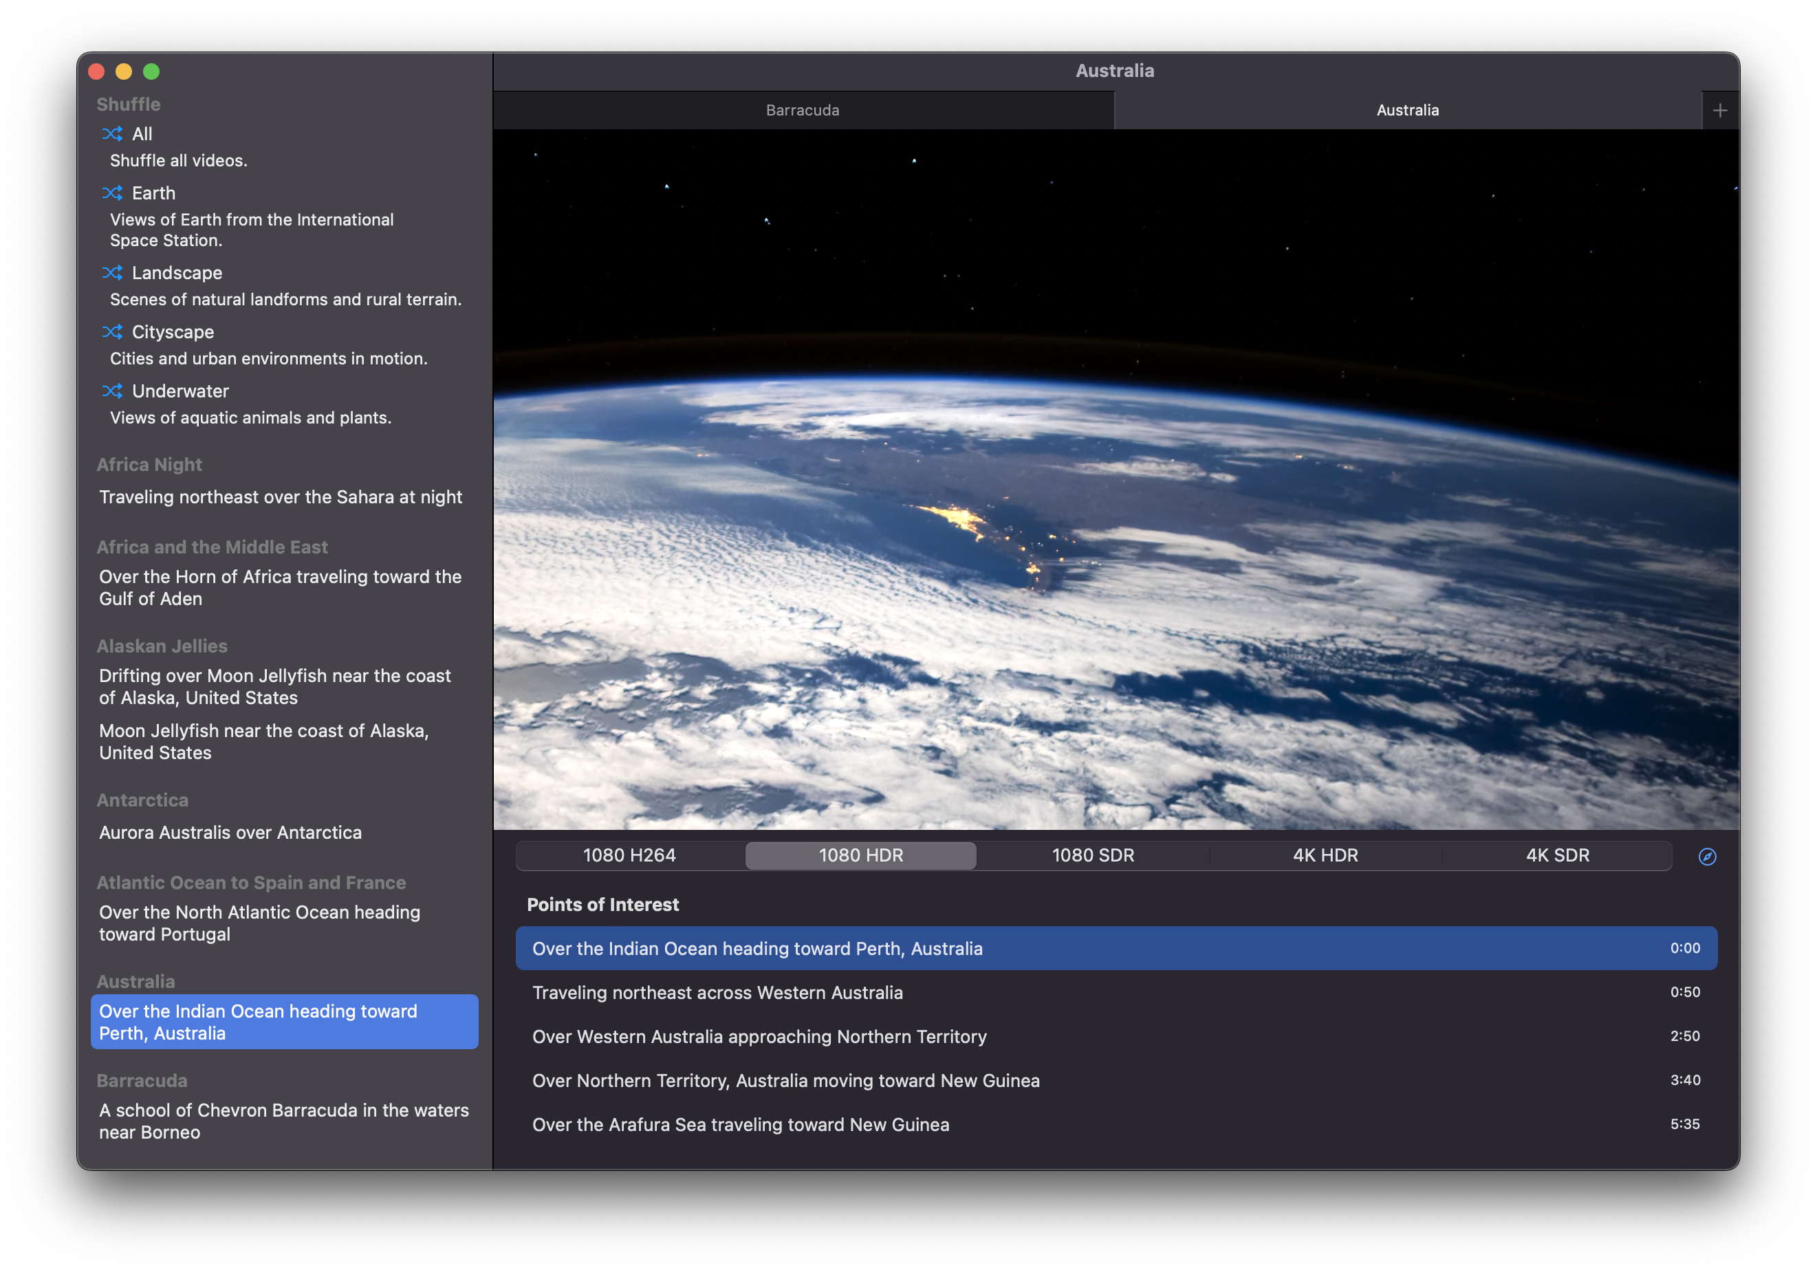The width and height of the screenshot is (1817, 1272).
Task: Jump to Over the Arafura Sea point
Action: (740, 1124)
